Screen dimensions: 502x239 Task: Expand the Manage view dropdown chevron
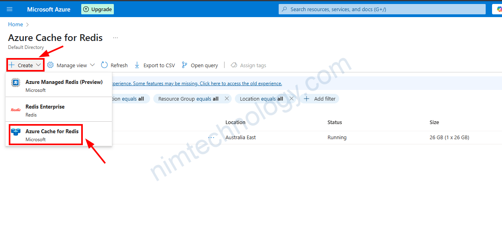point(92,65)
